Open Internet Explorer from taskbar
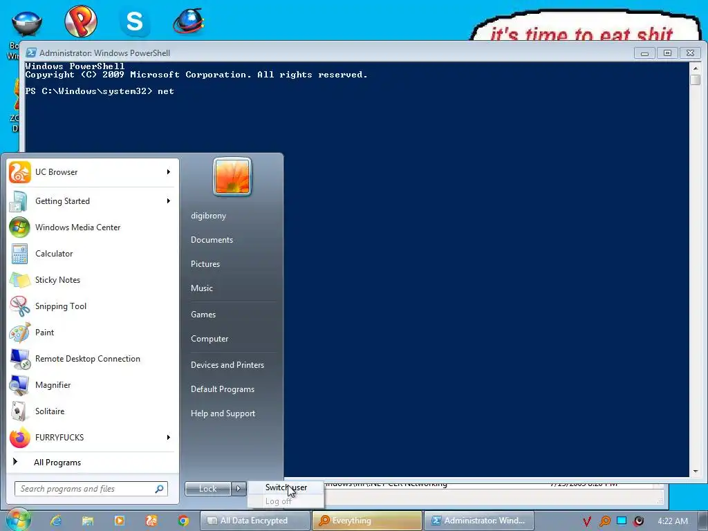The height and width of the screenshot is (531, 708). (56, 521)
